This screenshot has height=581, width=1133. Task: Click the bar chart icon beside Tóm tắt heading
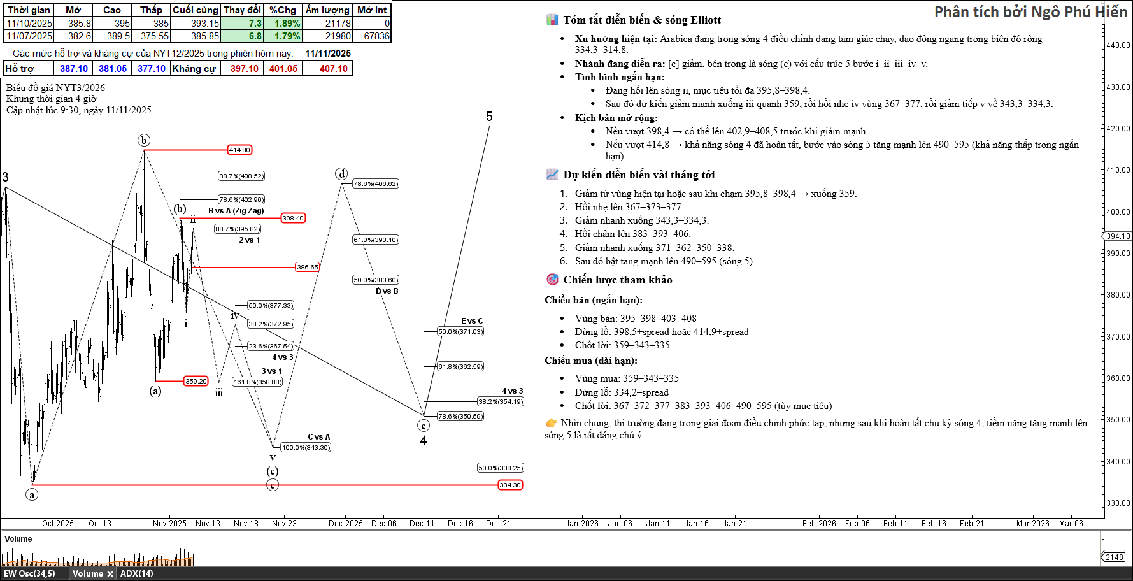tap(552, 20)
